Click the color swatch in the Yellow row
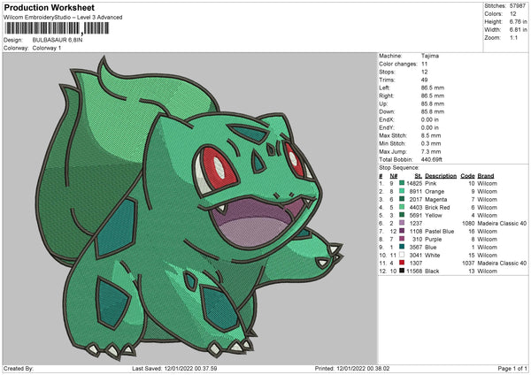The image size is (531, 375). [402, 215]
